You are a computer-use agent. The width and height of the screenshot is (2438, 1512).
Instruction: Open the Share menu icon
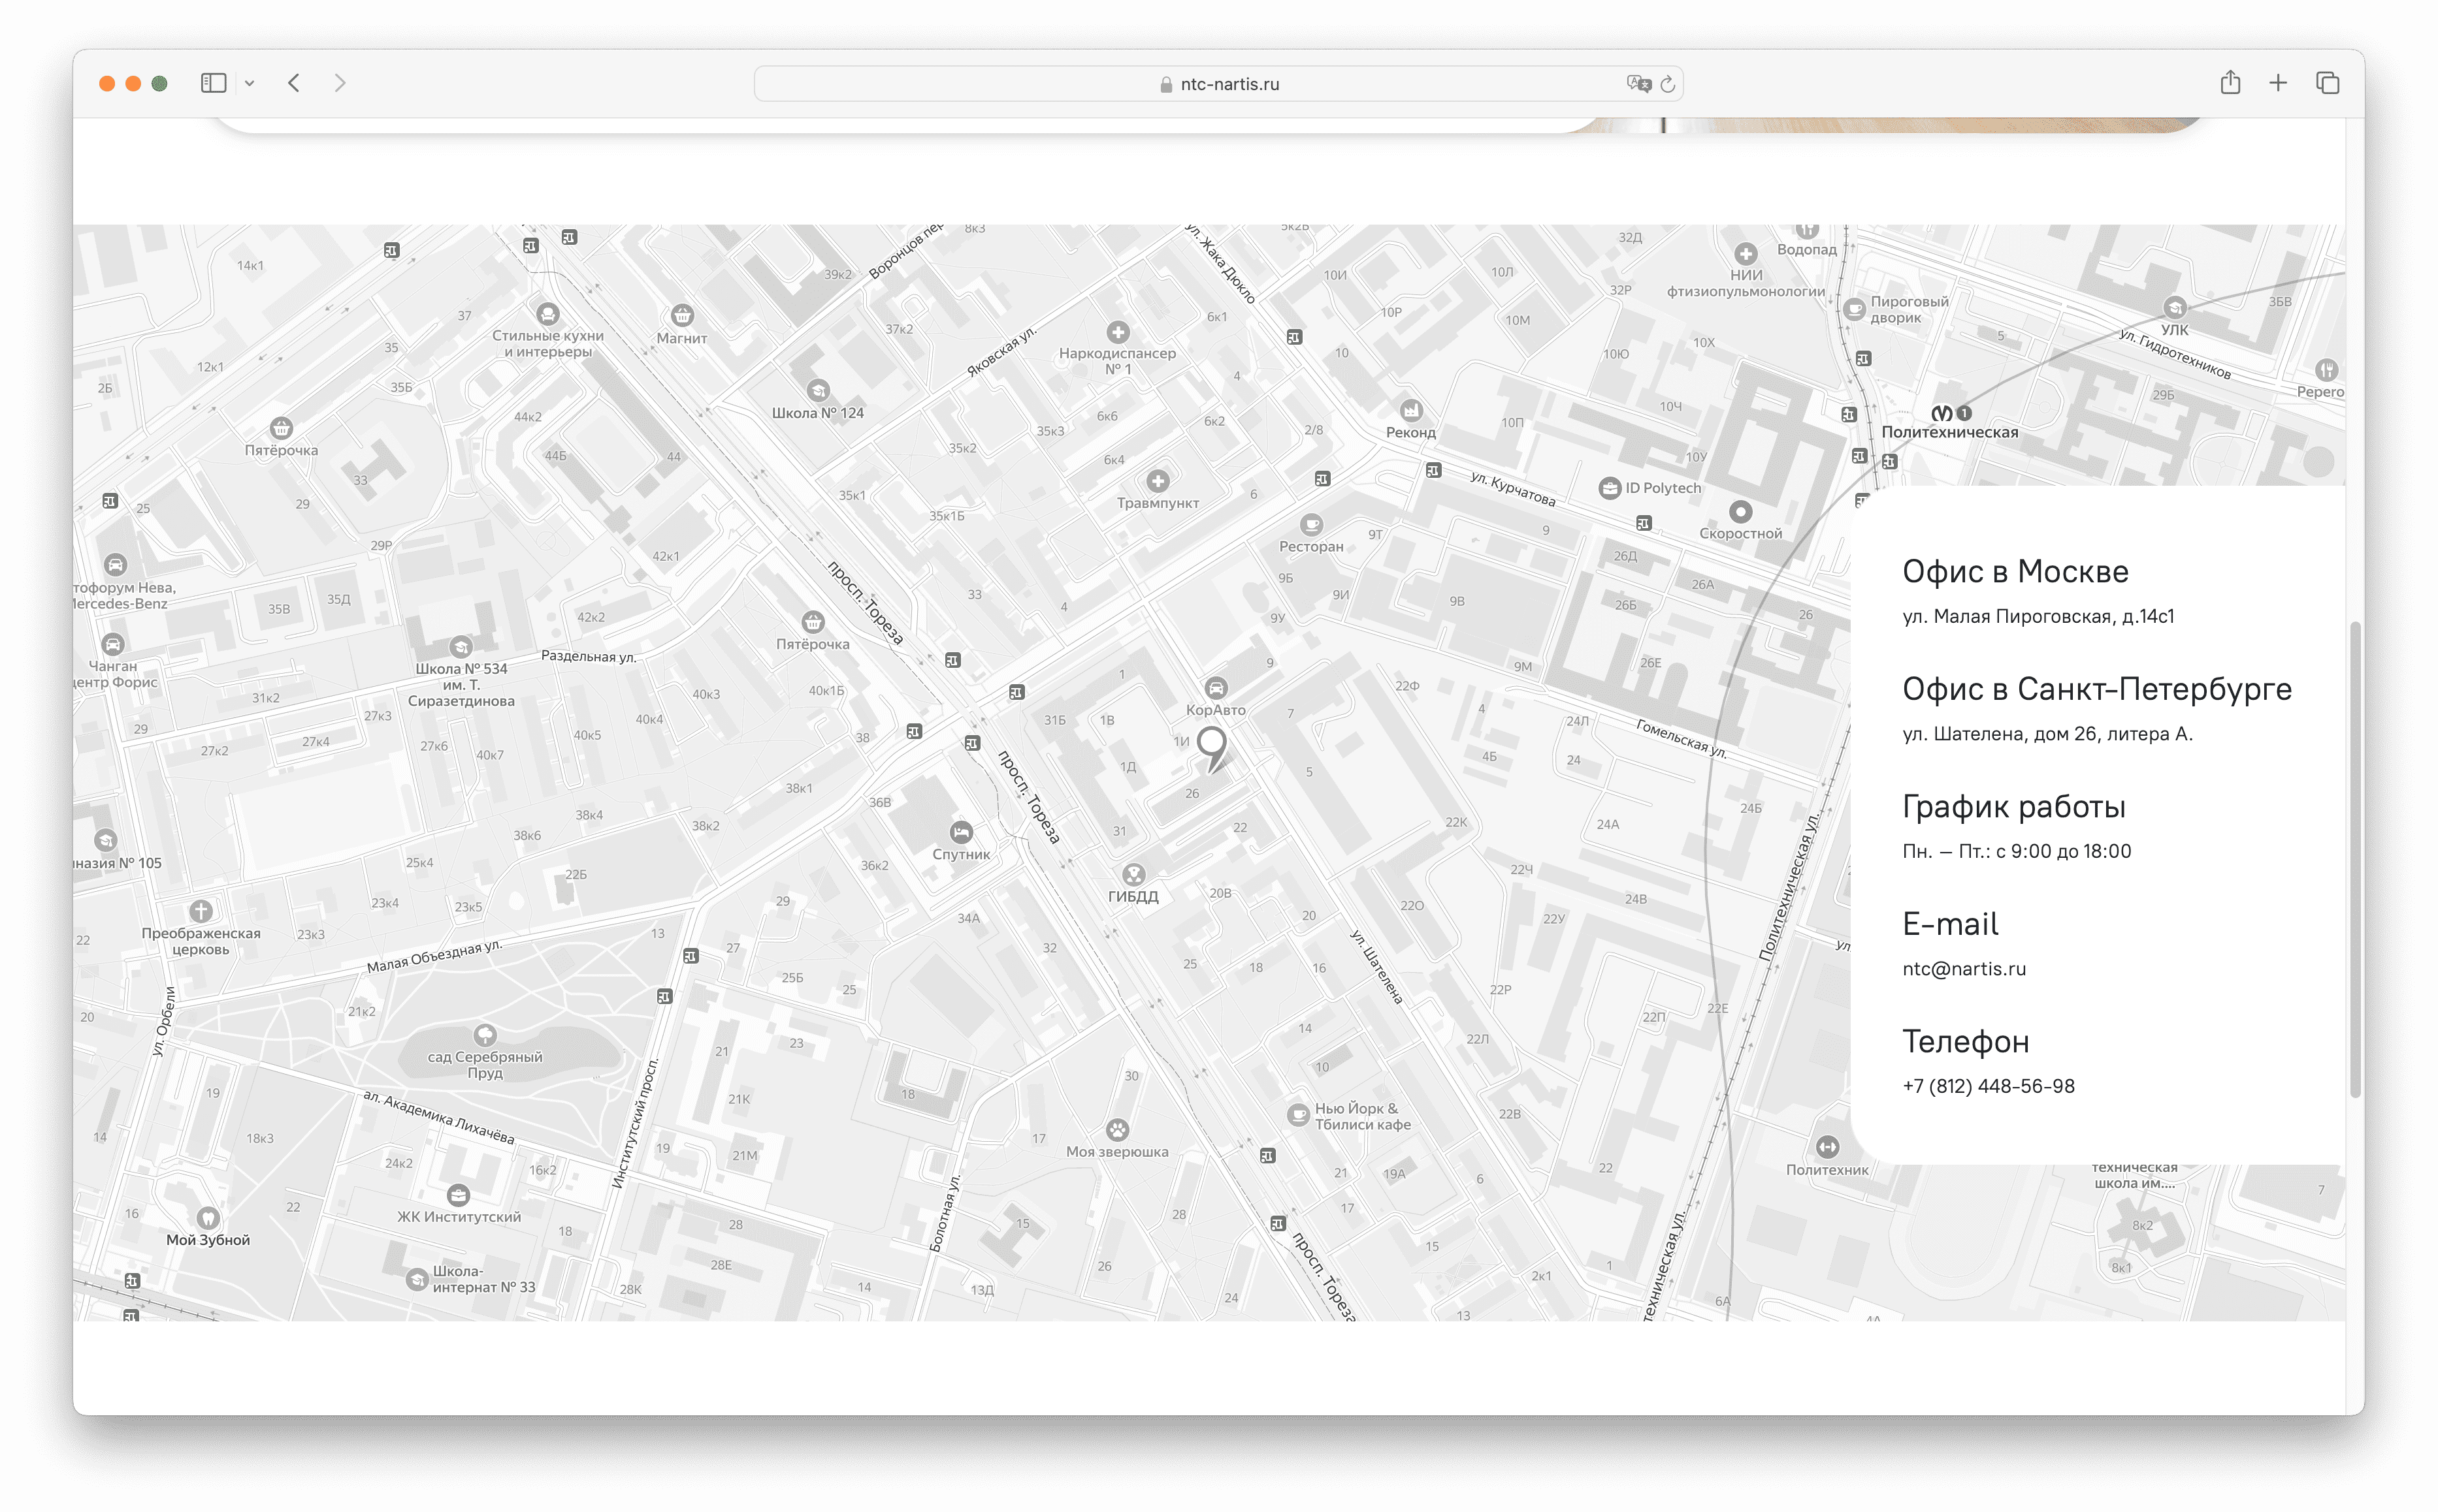tap(2230, 82)
